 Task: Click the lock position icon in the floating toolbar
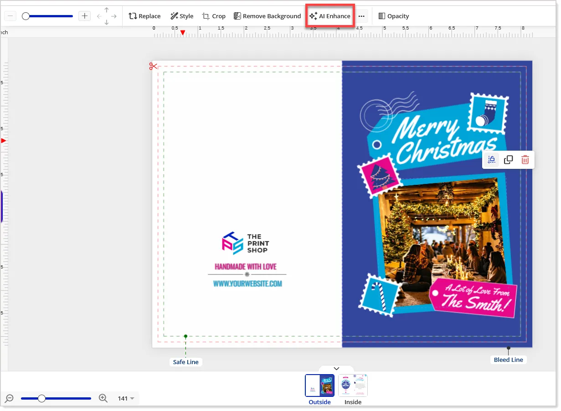pos(491,160)
